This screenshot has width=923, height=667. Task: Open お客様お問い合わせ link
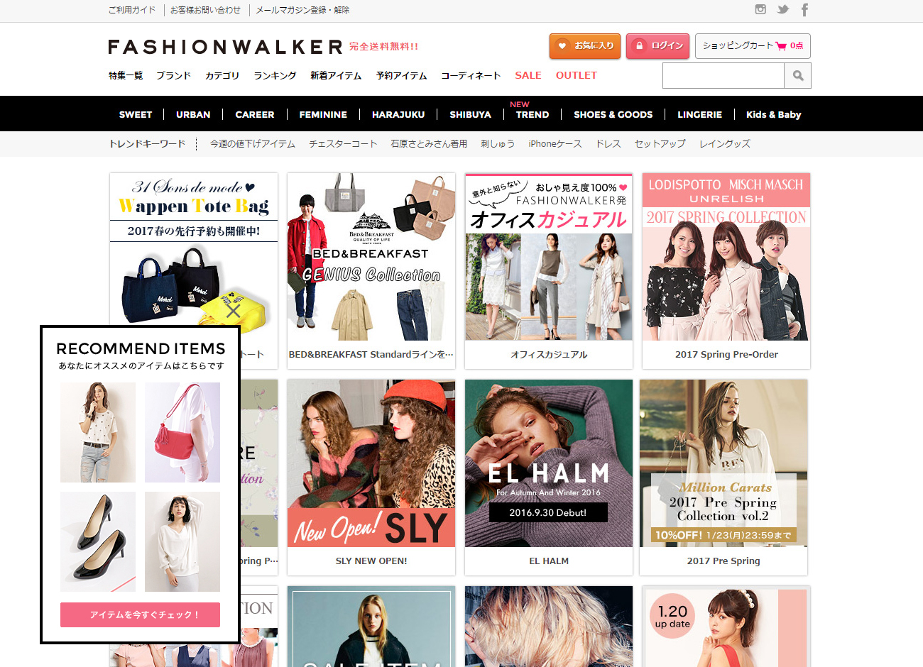[205, 10]
